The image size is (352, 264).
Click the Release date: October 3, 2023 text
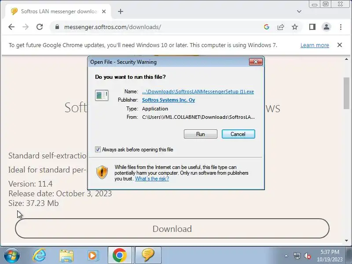(60, 194)
